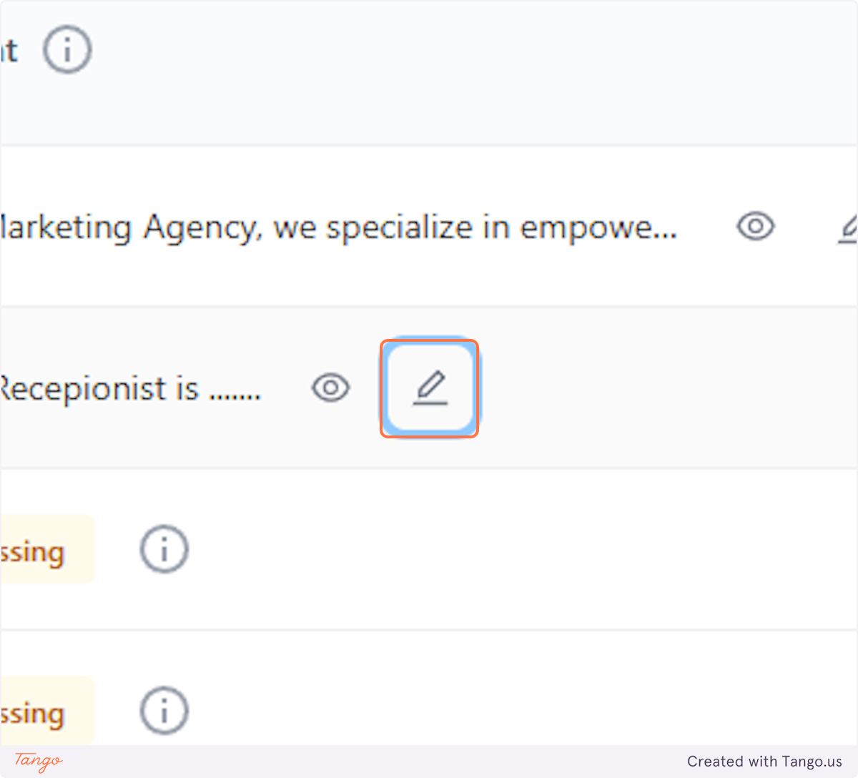Click the 'Recepionist is .......' text field
This screenshot has height=778, width=858.
[x=129, y=388]
